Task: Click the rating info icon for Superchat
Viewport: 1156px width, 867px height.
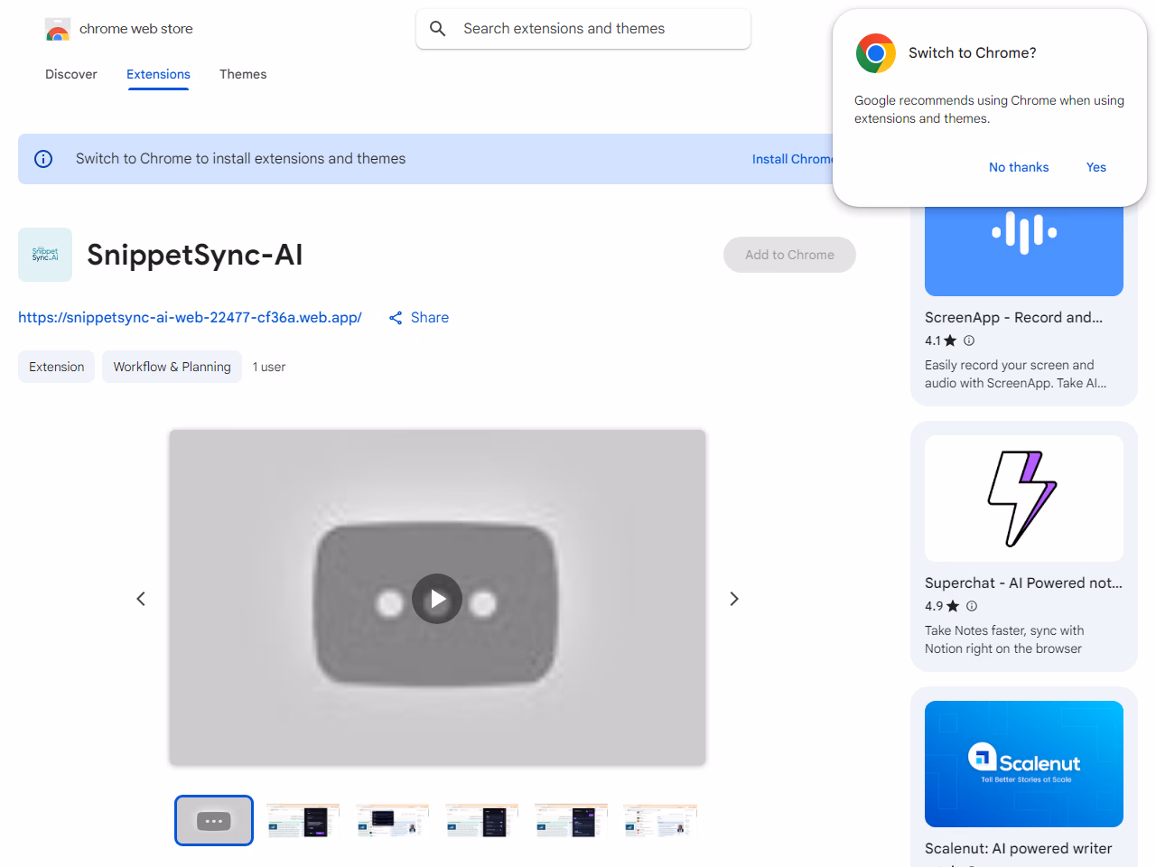Action: coord(972,606)
